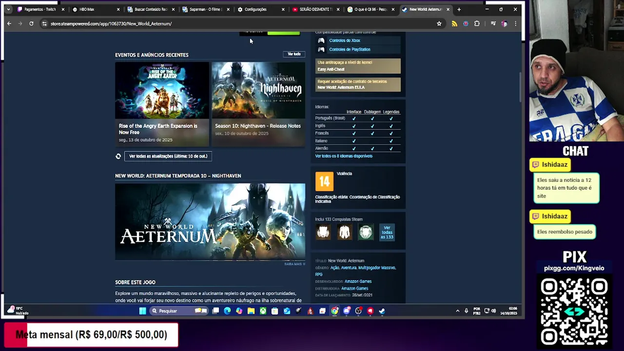The width and height of the screenshot is (624, 351).
Task: Open the browser extensions puzzle icon
Action: point(477,23)
